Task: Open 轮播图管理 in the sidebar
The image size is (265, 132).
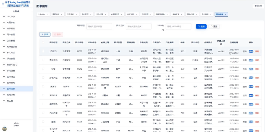Action: 16,46
